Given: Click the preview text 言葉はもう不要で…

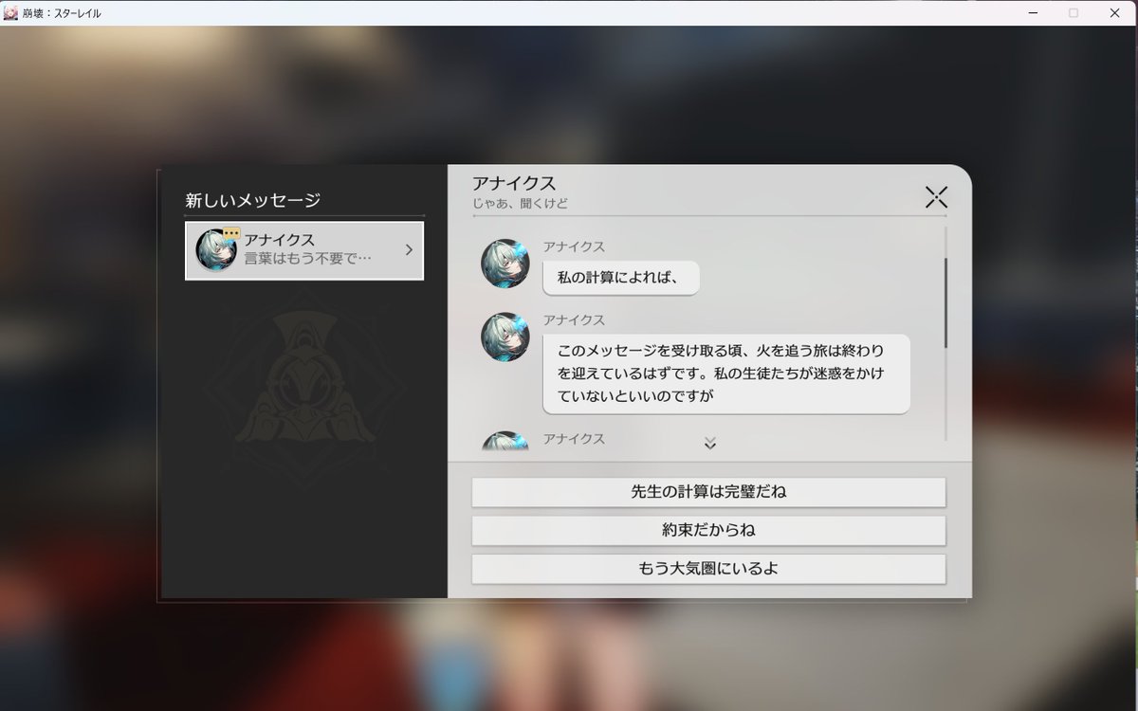Looking at the screenshot, I should point(307,258).
